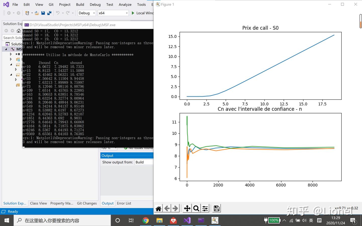Save the figure with the floppy disk icon
Screen dimensions: 362x226
pos(216,208)
